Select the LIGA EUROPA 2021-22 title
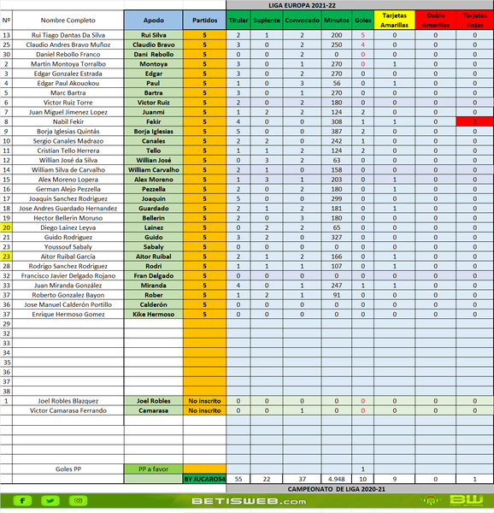This screenshot has width=494, height=513. point(302,5)
